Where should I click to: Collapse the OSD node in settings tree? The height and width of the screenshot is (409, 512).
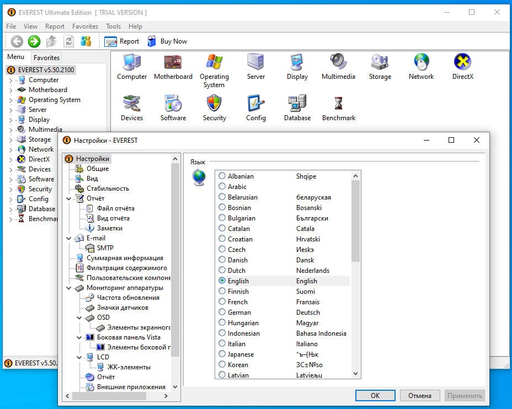pyautogui.click(x=79, y=317)
